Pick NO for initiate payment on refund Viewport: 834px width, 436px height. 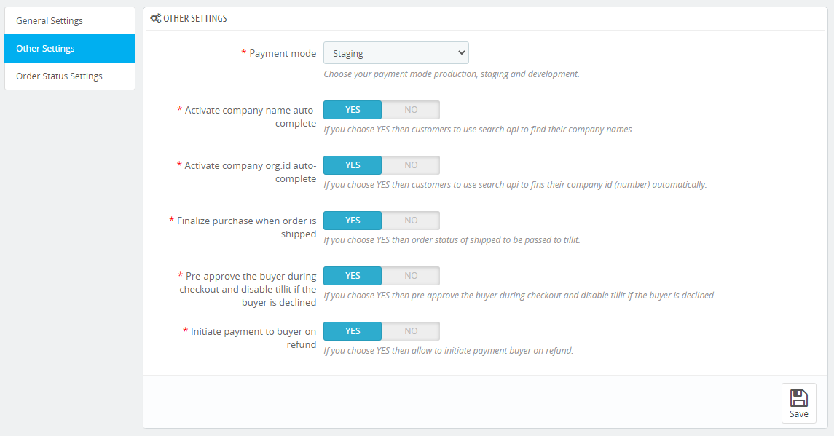coord(411,331)
